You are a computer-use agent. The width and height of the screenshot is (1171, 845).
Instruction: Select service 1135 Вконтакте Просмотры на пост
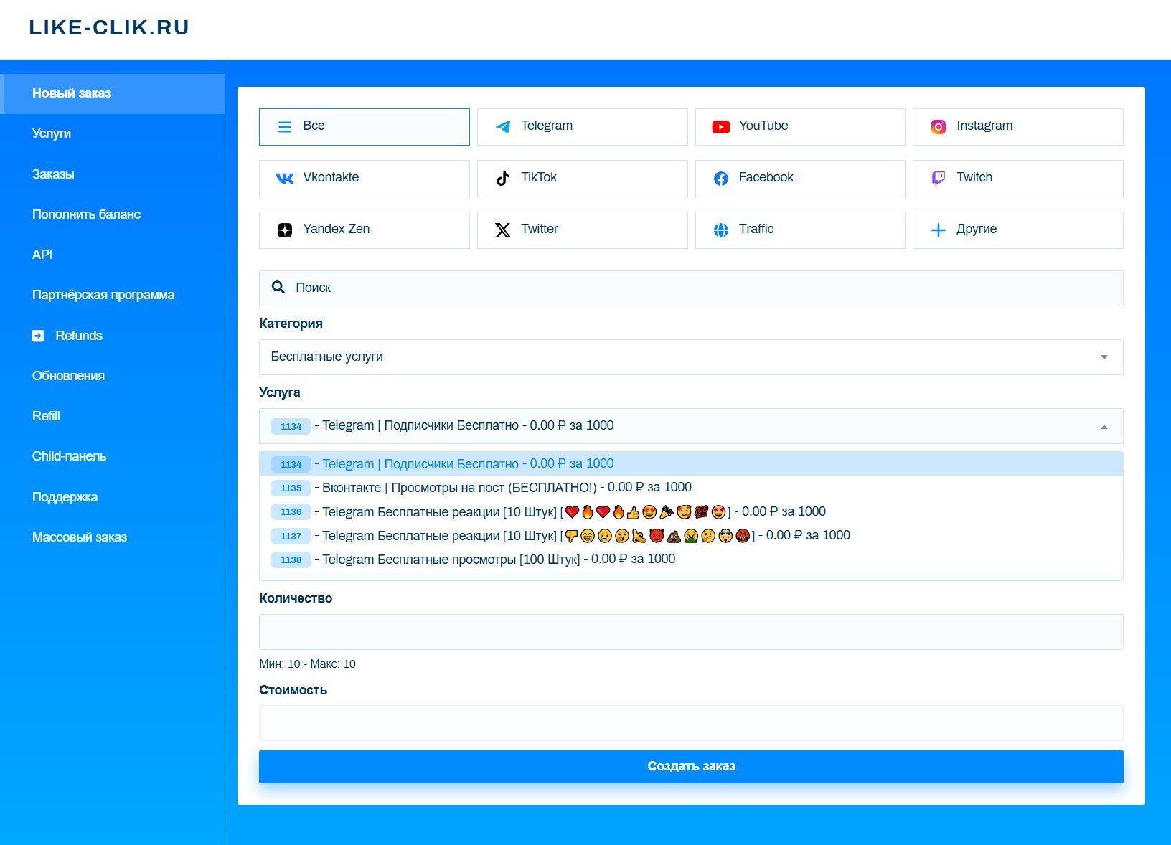tap(502, 488)
